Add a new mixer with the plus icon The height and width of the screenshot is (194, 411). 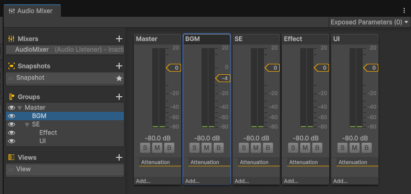coord(119,39)
